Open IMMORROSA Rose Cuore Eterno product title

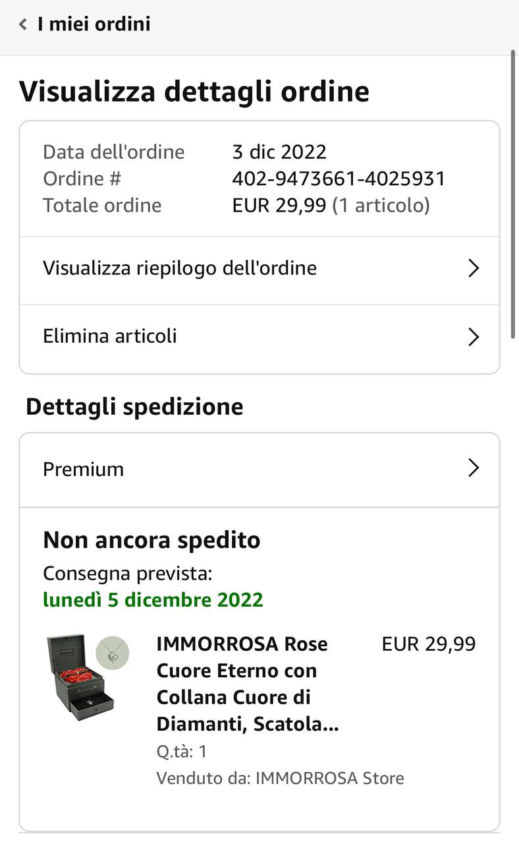[248, 684]
